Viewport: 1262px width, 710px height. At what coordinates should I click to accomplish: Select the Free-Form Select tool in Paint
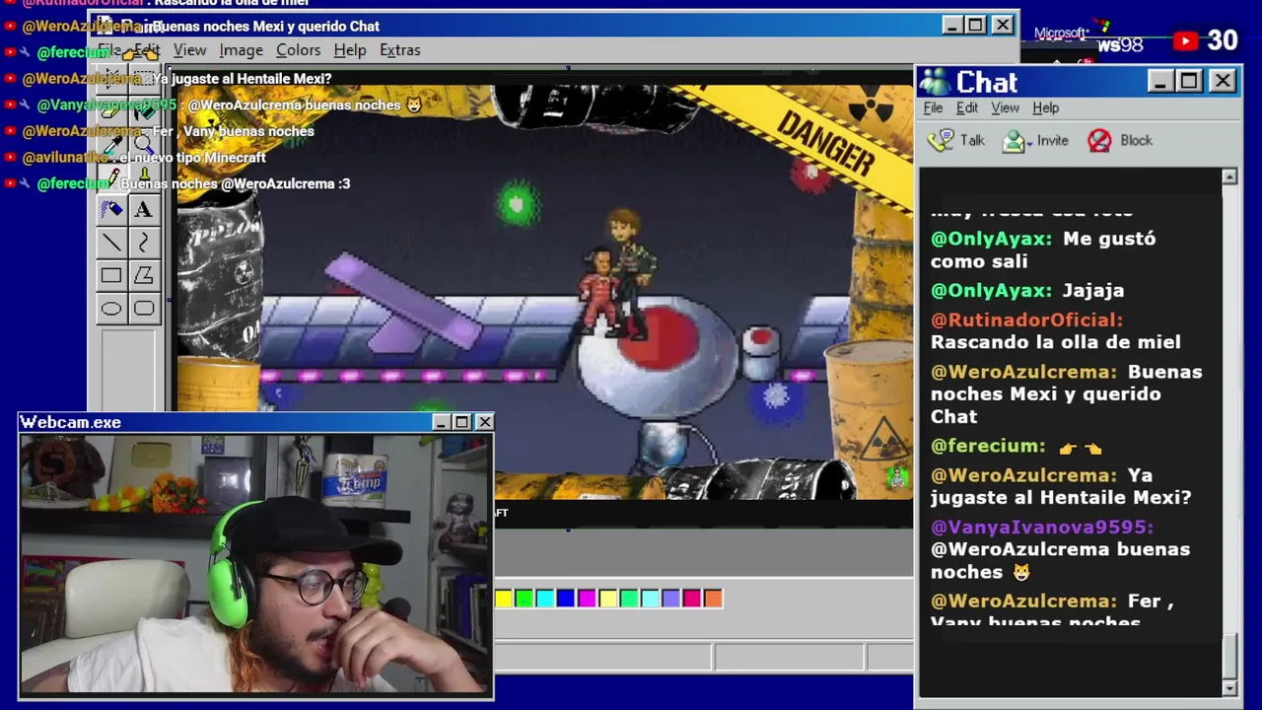(x=111, y=79)
